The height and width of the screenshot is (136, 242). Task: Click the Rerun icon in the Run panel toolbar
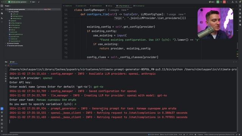(6, 65)
